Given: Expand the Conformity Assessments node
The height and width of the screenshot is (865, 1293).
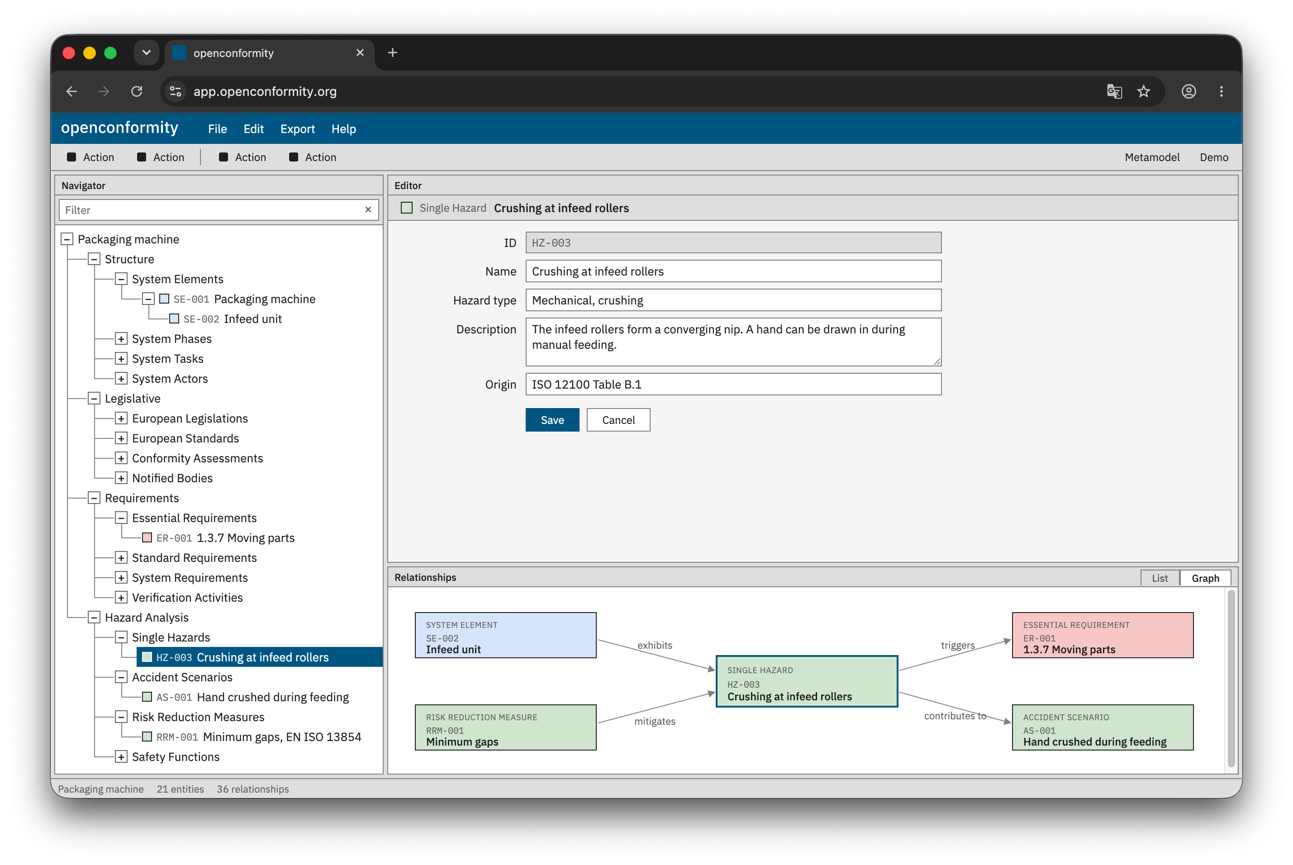Looking at the screenshot, I should (x=121, y=457).
